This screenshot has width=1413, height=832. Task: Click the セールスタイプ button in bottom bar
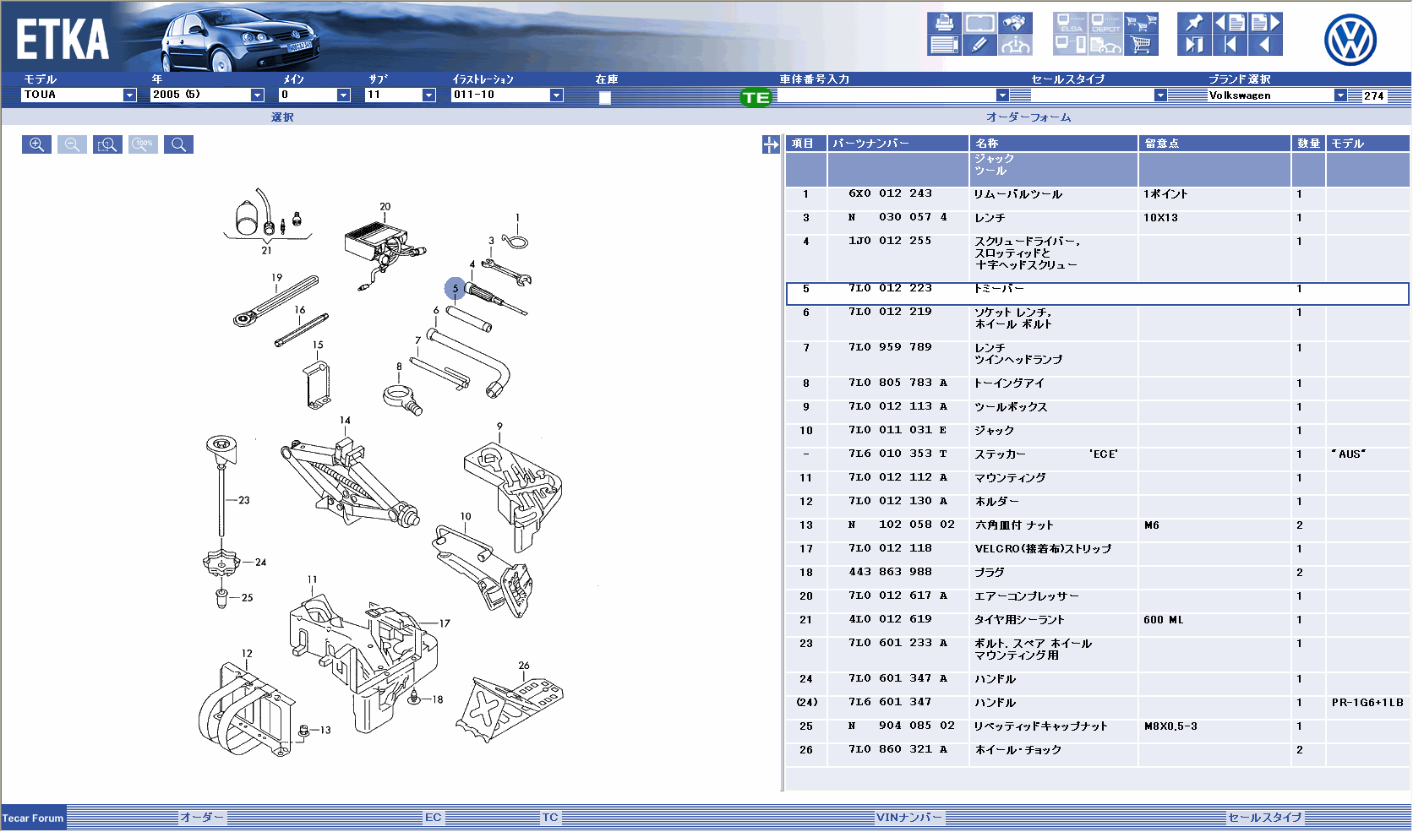point(1265,817)
